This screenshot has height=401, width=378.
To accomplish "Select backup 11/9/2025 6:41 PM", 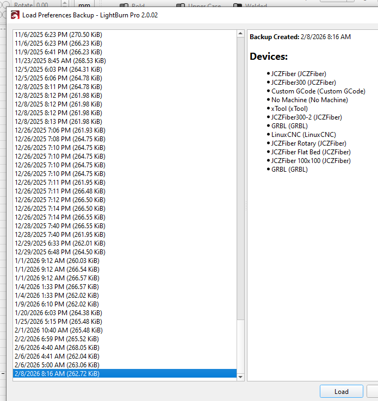I will click(125, 52).
